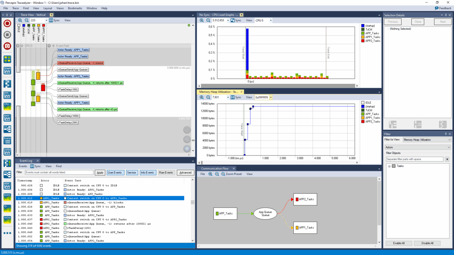
Task: Select the Communication Flow icon in sidebar
Action: [7, 129]
